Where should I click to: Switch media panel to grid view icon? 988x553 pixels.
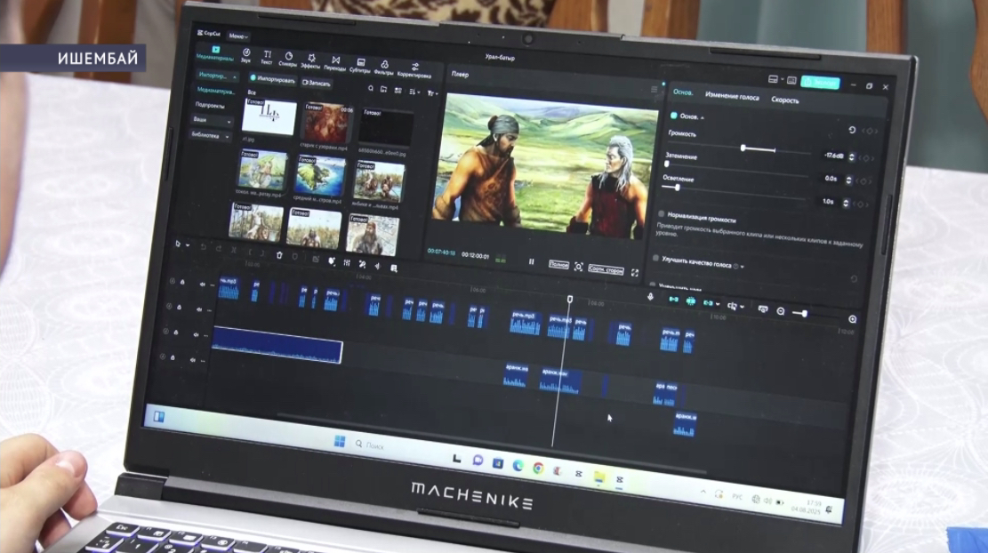click(x=398, y=91)
